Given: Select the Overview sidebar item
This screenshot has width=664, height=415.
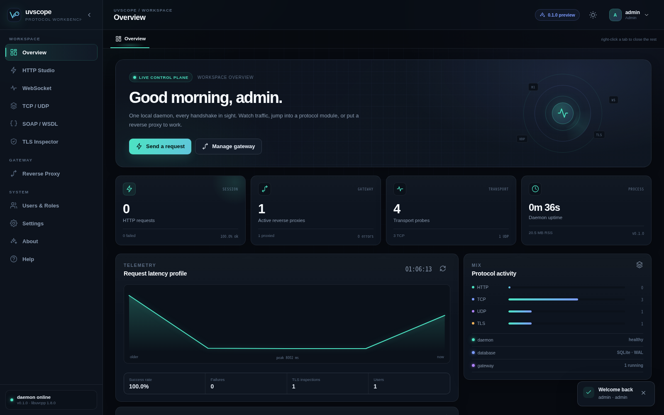Looking at the screenshot, I should point(51,52).
